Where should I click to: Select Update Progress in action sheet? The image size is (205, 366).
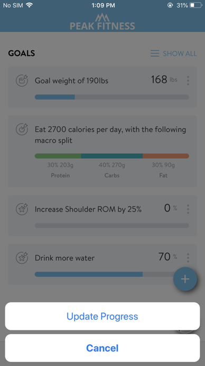point(102,316)
